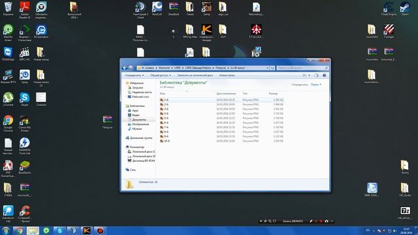Select the PNG file named 1-6
Screen dimensions: 418x235
(x=221, y=100)
